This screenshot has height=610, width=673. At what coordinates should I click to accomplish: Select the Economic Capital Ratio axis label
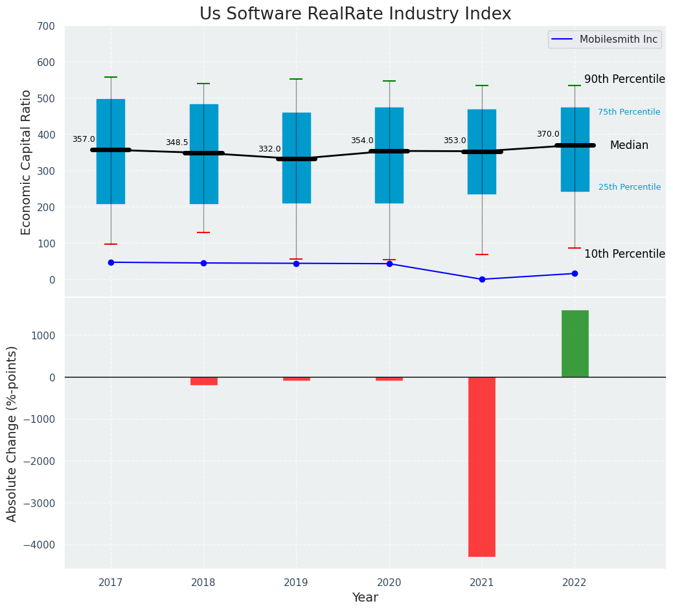(x=27, y=162)
